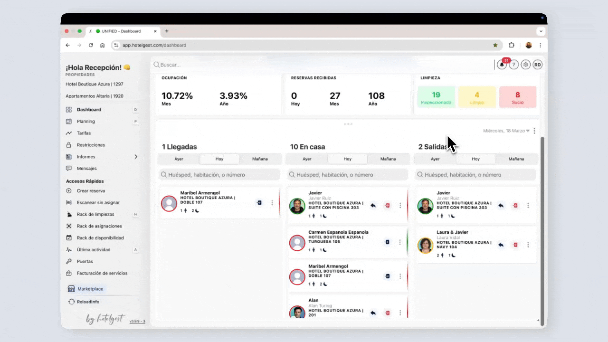Open the notifications bell icon
This screenshot has width=608, height=342.
(502, 65)
